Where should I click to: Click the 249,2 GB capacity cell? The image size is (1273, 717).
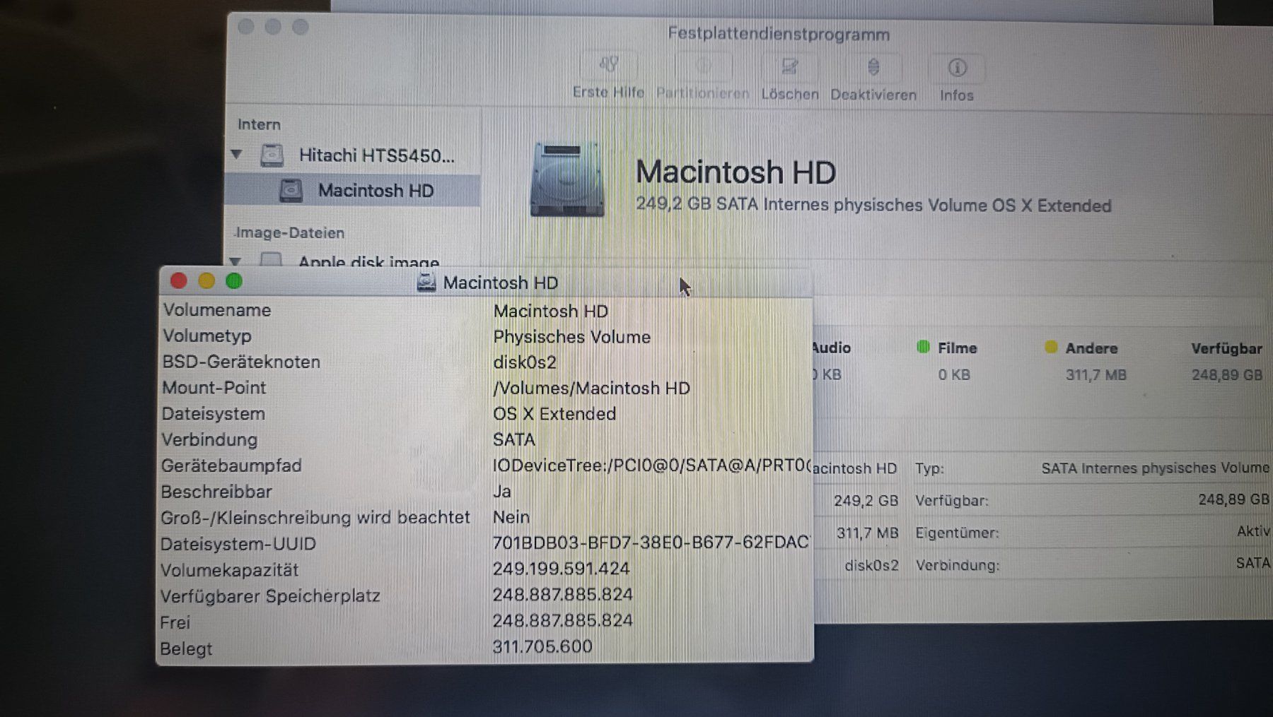tap(866, 501)
